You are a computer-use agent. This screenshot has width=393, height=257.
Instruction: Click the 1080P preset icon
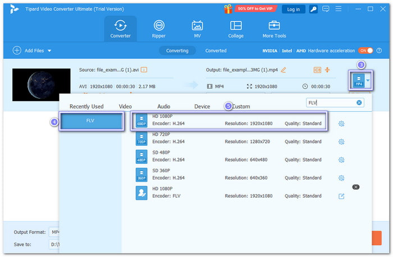coord(141,121)
